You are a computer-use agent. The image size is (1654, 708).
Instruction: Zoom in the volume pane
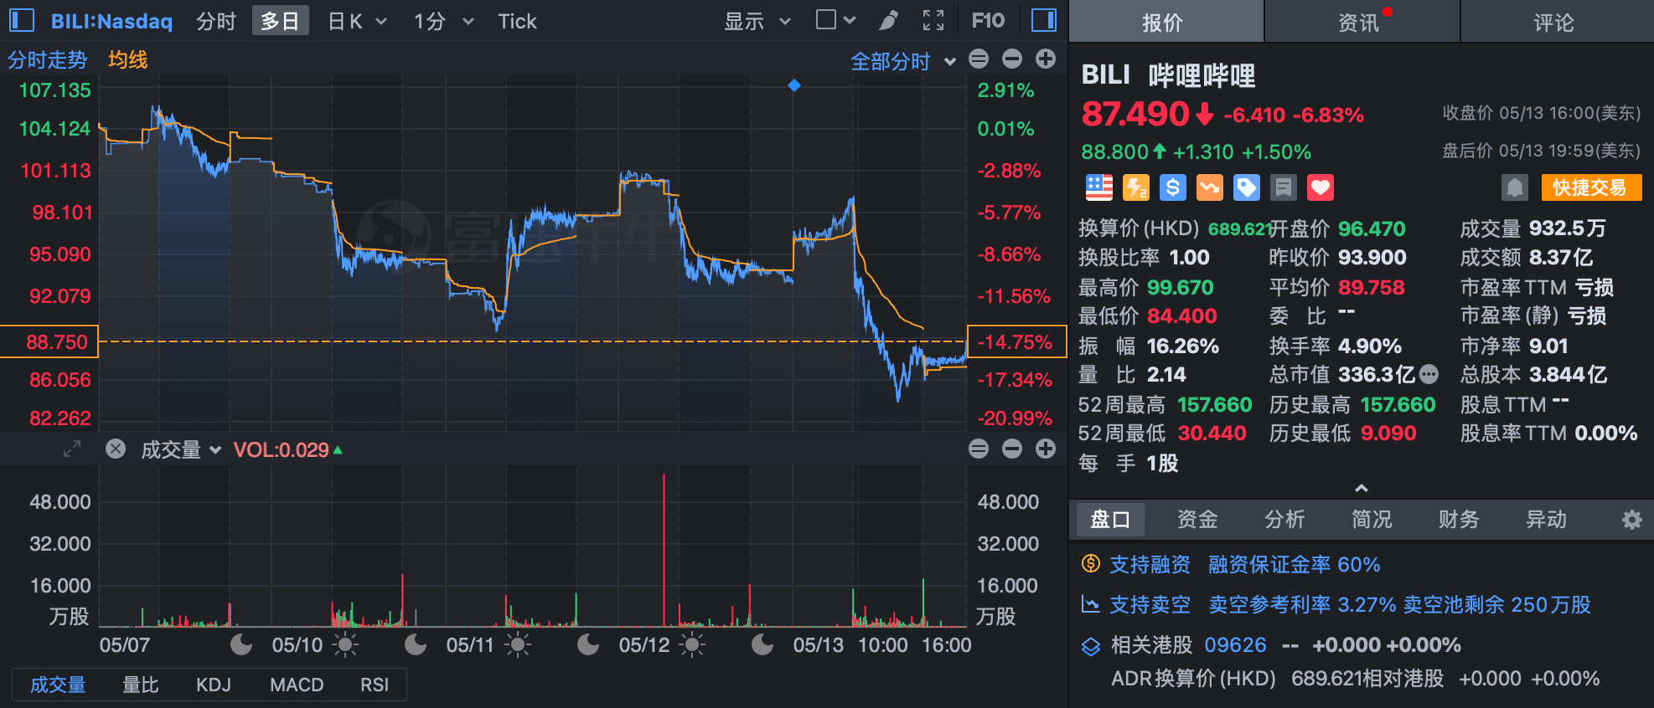tap(1046, 449)
